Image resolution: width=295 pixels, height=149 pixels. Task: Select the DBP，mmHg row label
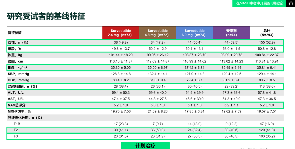[19, 80]
